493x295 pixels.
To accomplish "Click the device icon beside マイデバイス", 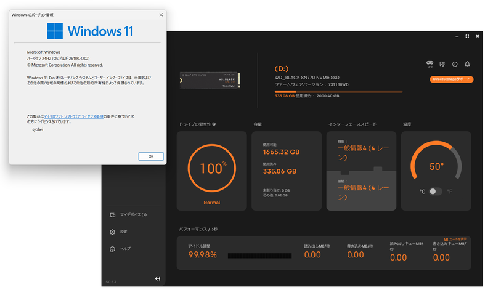I will (x=112, y=215).
